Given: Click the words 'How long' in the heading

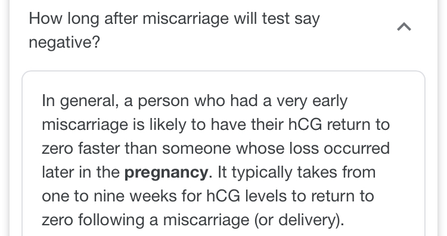Looking at the screenshot, I should click(x=64, y=18).
